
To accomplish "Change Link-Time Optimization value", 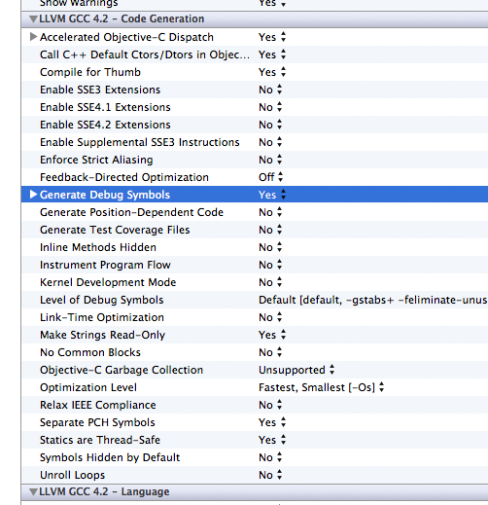I will 270,317.
